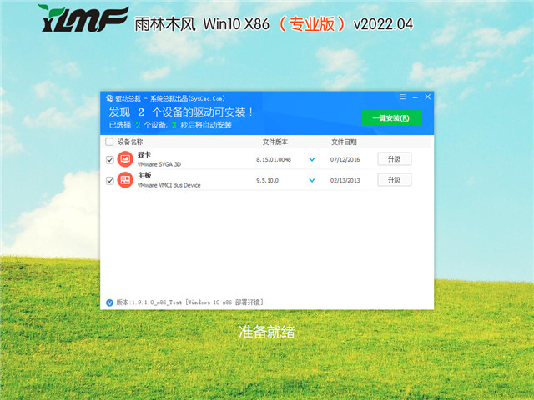Open the hamburger menu in title bar
Viewport: 534px width, 400px height.
click(402, 97)
